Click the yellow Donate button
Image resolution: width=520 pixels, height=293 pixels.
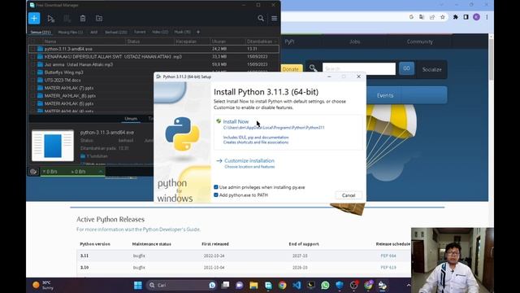(291, 69)
